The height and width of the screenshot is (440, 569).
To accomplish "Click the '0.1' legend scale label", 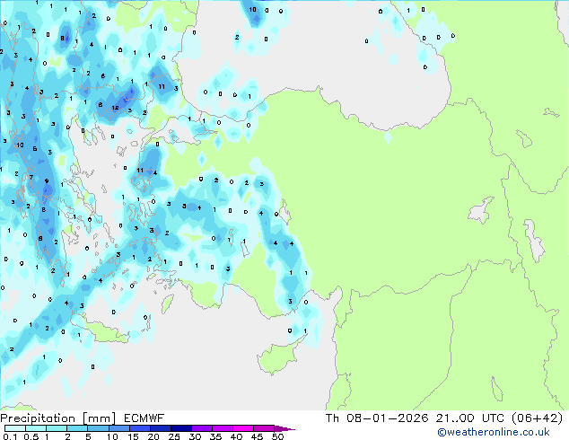I will click(x=10, y=436).
